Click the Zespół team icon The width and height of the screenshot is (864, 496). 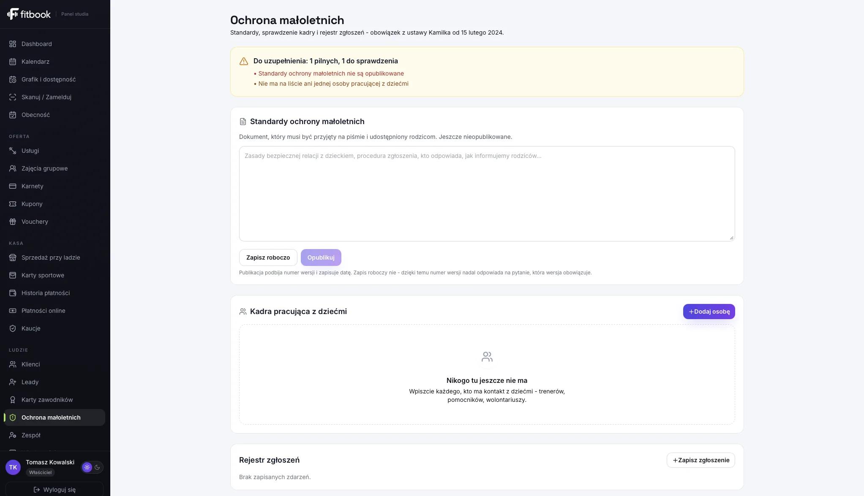tap(13, 435)
